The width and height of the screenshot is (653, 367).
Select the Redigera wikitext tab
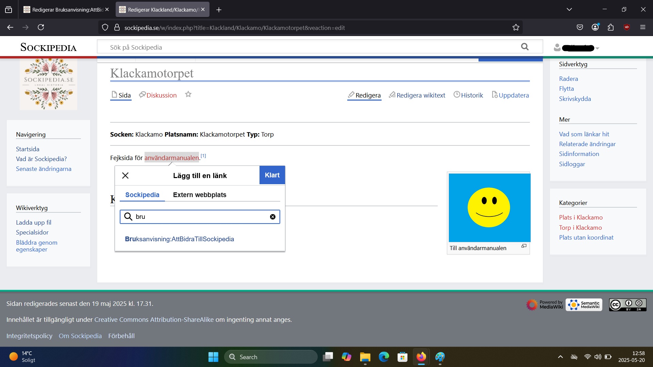coord(417,95)
